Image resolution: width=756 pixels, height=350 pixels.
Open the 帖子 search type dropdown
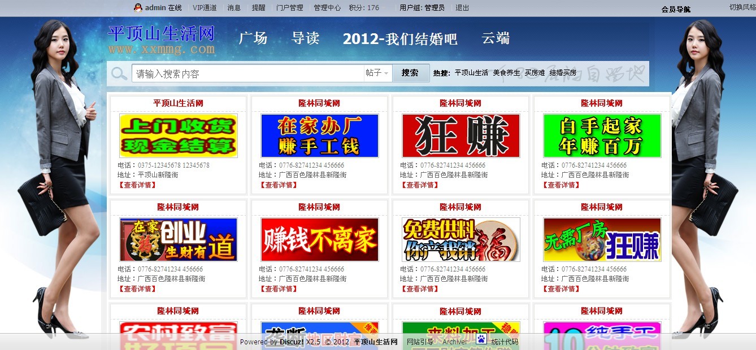377,73
